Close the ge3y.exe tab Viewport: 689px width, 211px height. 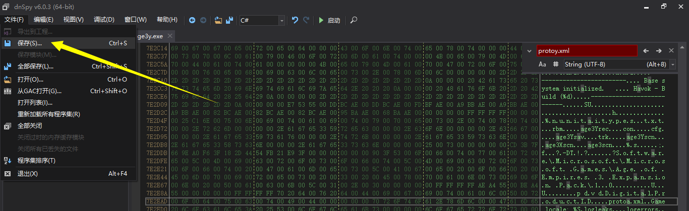pyautogui.click(x=170, y=36)
